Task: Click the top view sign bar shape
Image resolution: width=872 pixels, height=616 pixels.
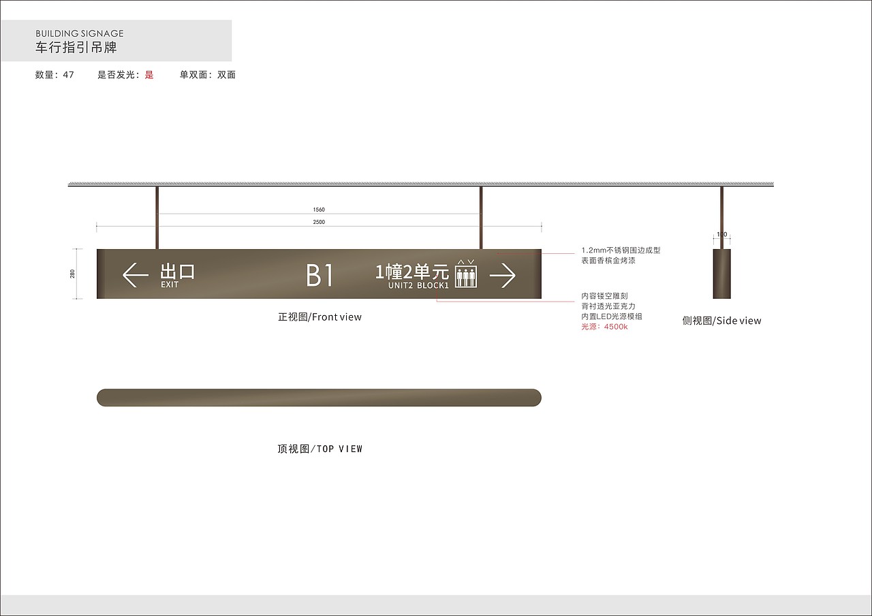Action: coord(319,398)
